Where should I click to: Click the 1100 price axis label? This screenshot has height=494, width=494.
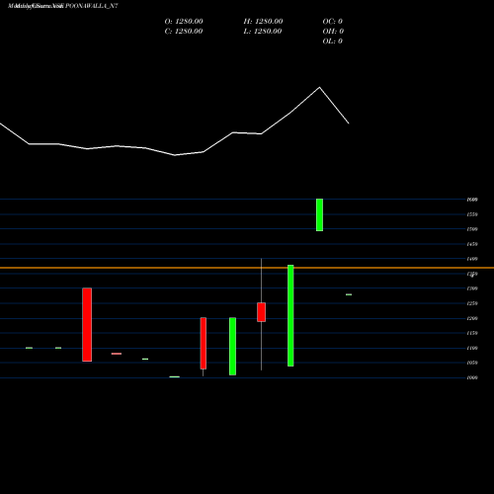(472, 348)
